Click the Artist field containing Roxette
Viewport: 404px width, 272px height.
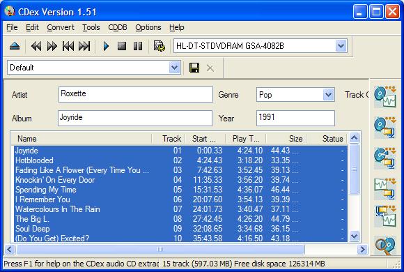pyautogui.click(x=136, y=95)
